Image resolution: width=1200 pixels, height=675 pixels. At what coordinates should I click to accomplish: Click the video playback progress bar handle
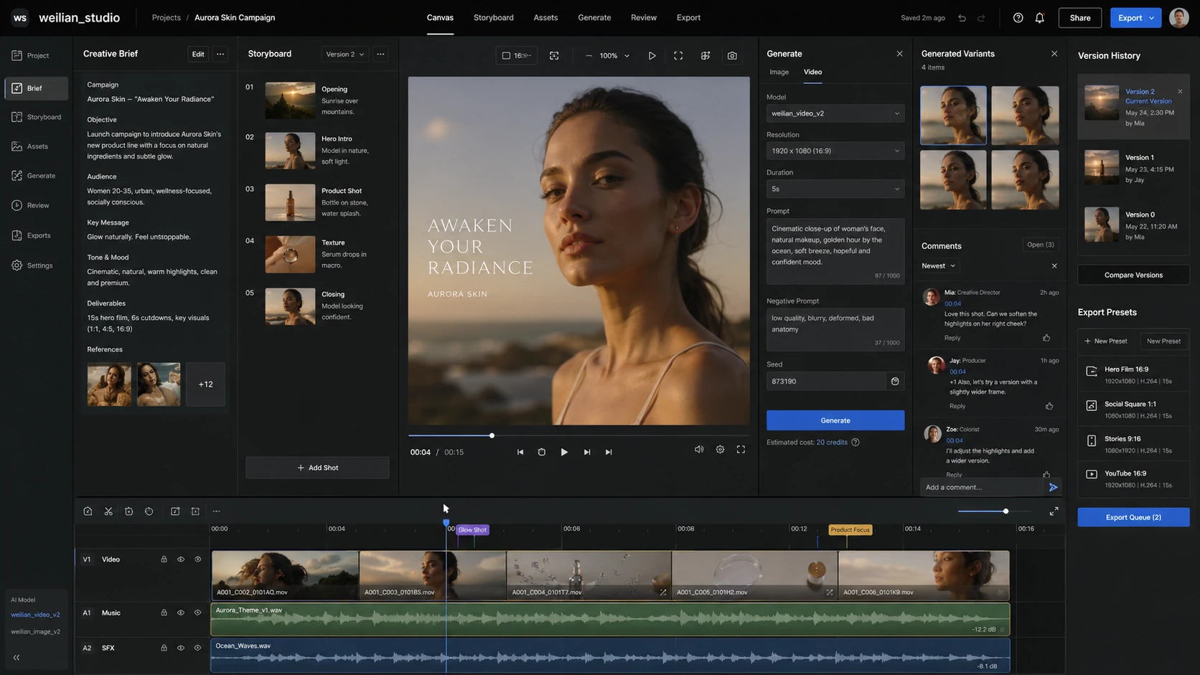pyautogui.click(x=492, y=435)
